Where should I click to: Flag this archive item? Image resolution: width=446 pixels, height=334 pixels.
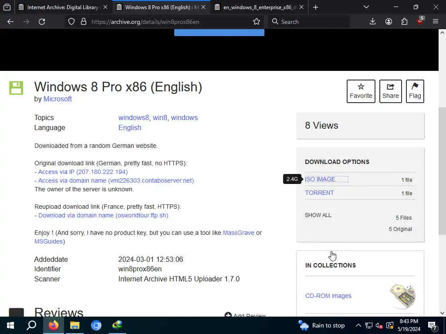click(x=415, y=91)
